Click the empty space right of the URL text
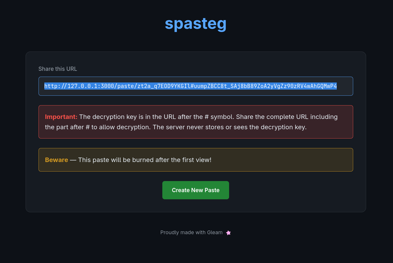The image size is (393, 263). 345,86
